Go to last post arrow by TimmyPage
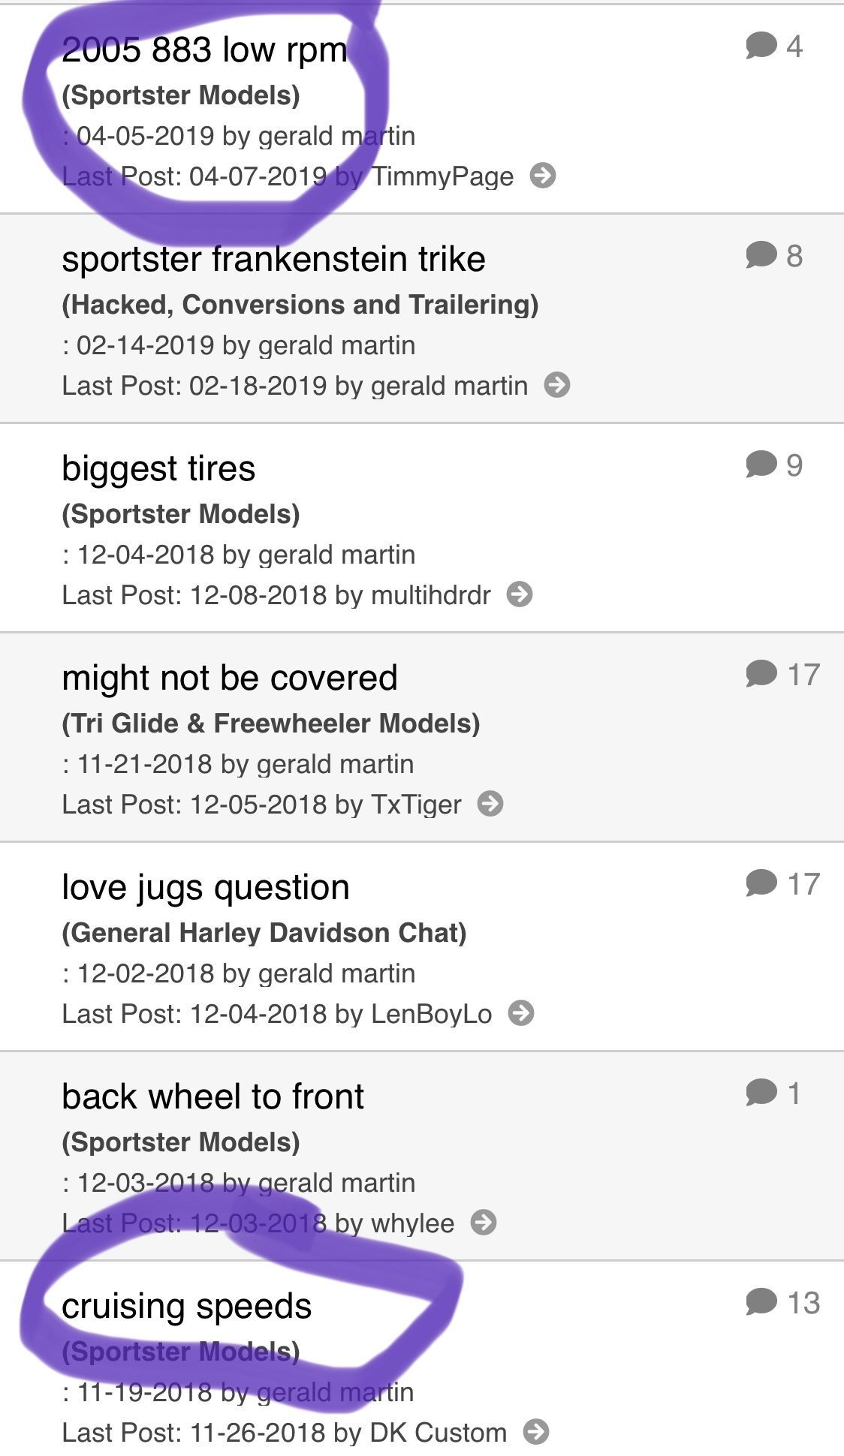 (542, 176)
